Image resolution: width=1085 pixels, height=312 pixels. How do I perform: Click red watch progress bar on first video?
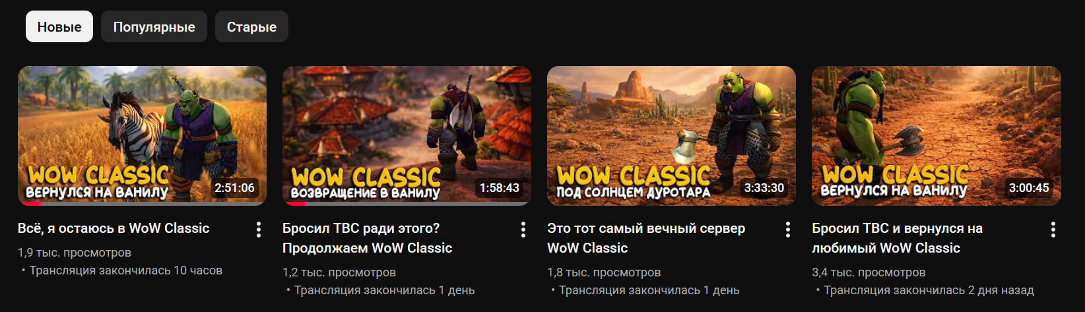coord(30,204)
